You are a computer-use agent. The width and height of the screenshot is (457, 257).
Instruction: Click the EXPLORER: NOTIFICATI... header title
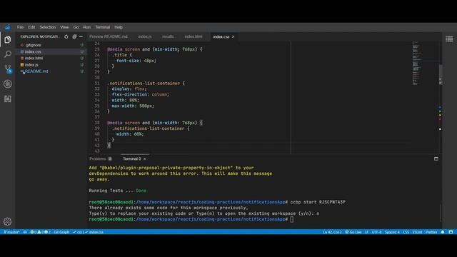click(x=40, y=36)
